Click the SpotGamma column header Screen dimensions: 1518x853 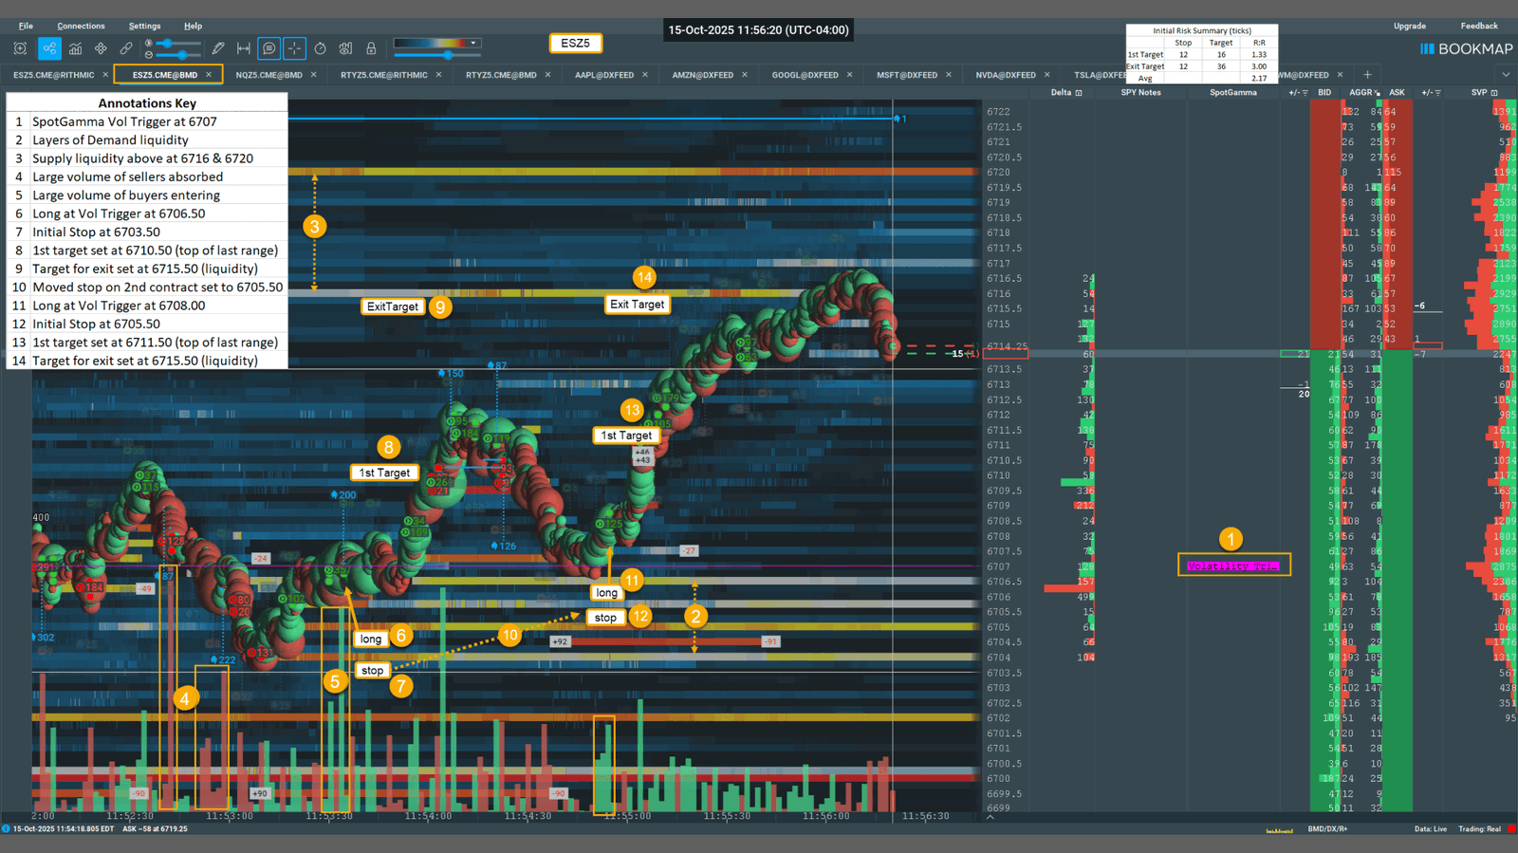[x=1233, y=93]
